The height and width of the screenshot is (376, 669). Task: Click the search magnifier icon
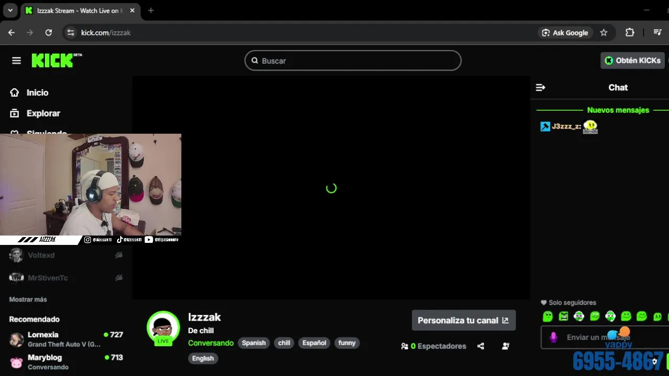tap(255, 61)
